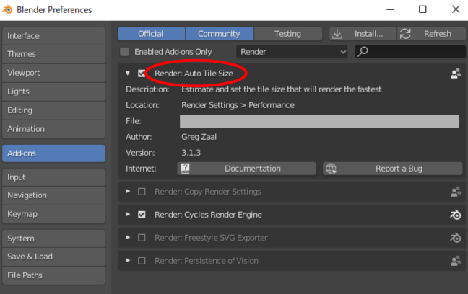The image size is (468, 294).
Task: Click the Blender logo in the title bar
Action: (7, 9)
